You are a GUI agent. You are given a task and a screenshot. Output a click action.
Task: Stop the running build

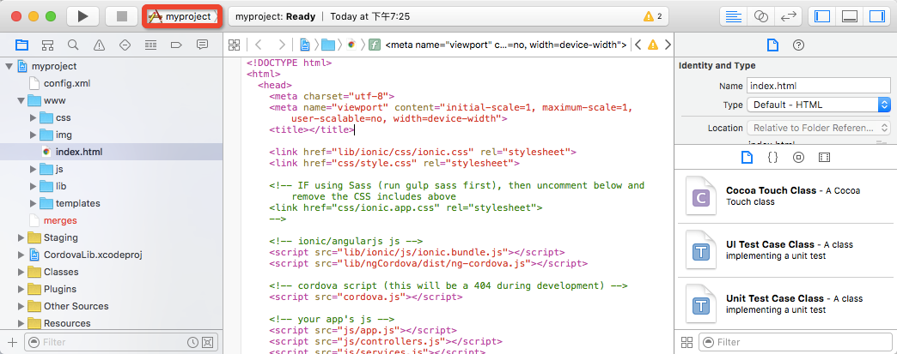click(x=122, y=16)
